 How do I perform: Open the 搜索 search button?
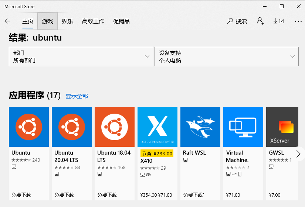tap(237, 21)
